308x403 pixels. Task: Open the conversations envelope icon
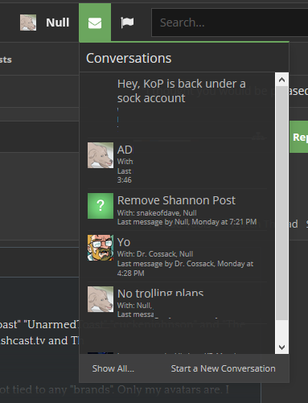[x=95, y=23]
